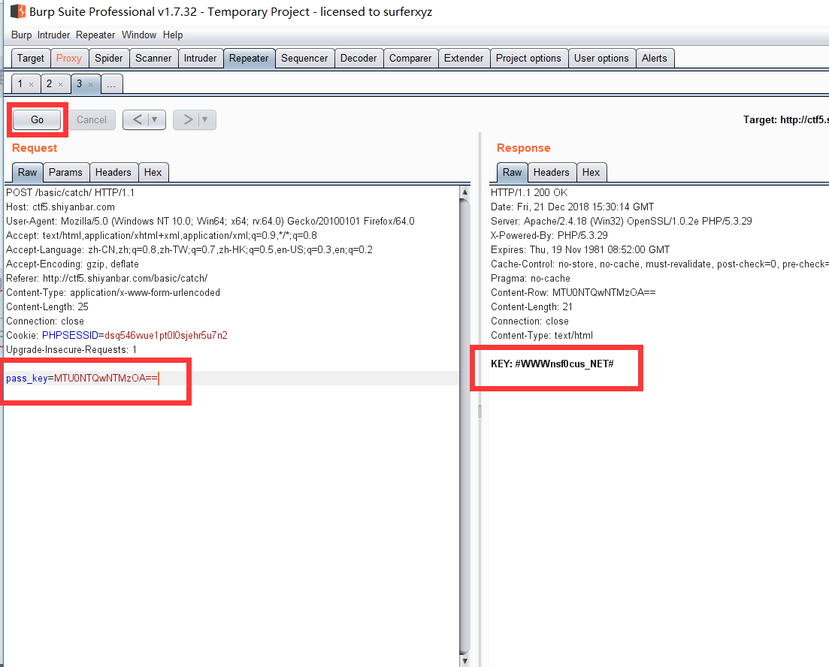Click the Host: ctf5.shiyanbar.com header line

click(60, 207)
